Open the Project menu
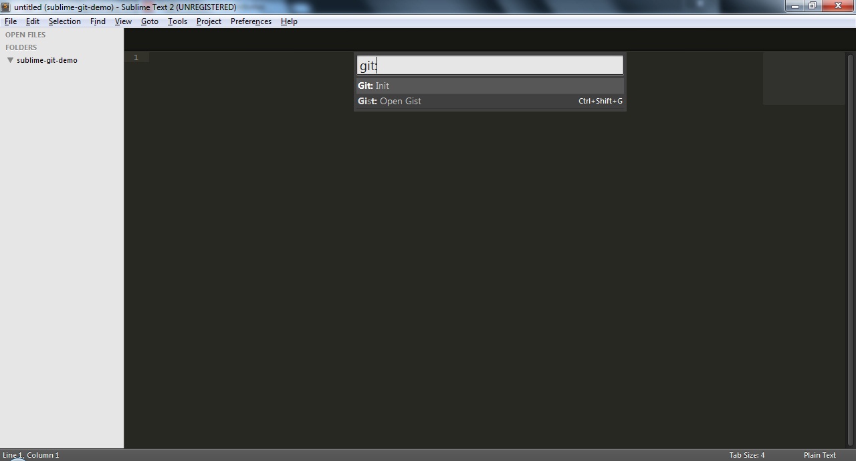Image resolution: width=856 pixels, height=461 pixels. (x=209, y=21)
